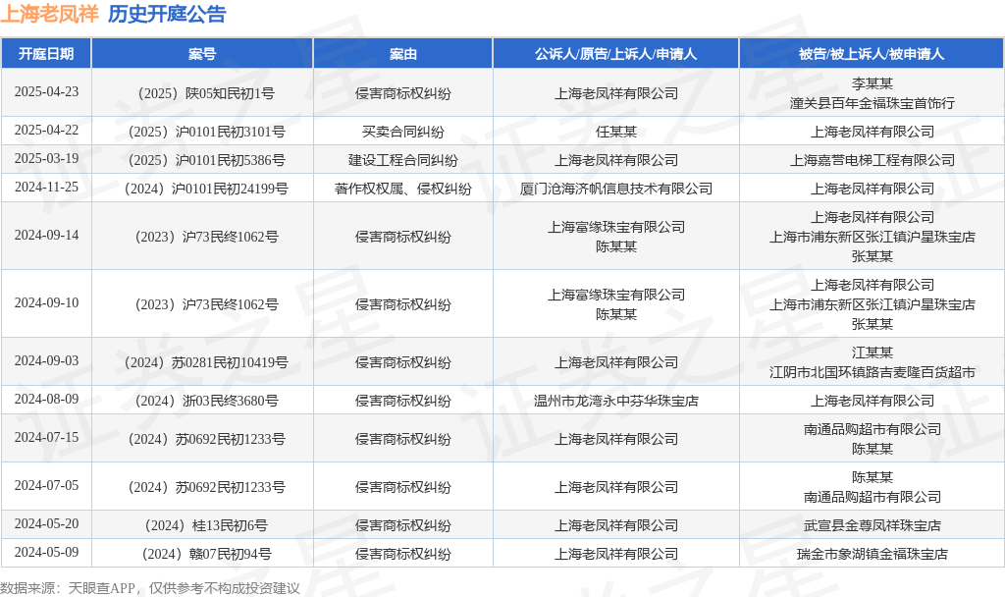This screenshot has width=1005, height=597.
Task: Click date cell 2025-03-19
Action: (x=46, y=158)
